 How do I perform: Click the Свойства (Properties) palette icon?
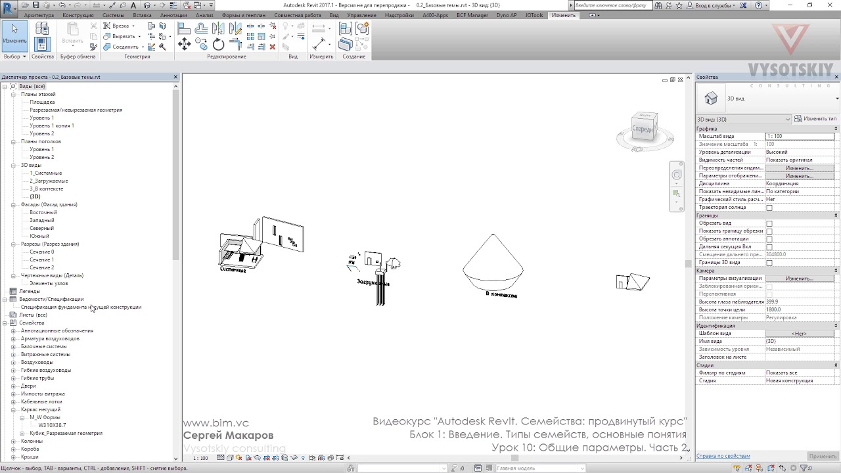click(42, 45)
